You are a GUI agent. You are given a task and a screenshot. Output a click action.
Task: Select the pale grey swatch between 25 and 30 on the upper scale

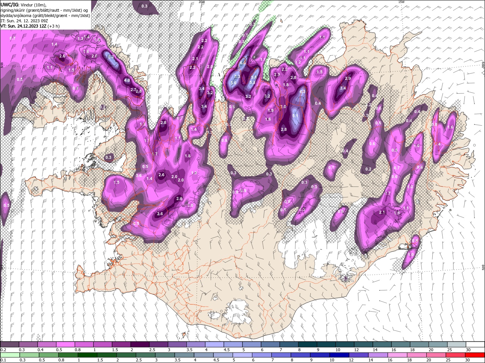(x=457, y=344)
